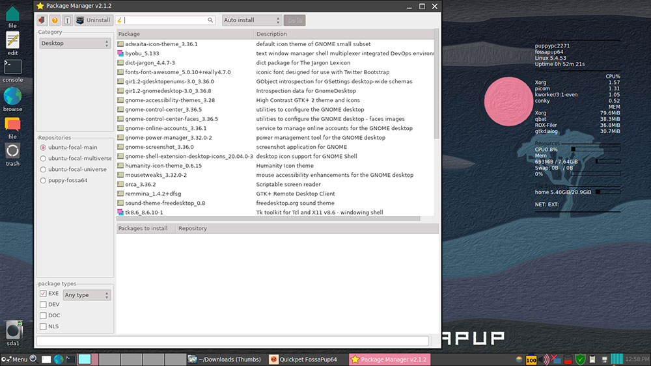651x366 pixels.
Task: Click the taskbar globe browser icon
Action: [x=59, y=359]
